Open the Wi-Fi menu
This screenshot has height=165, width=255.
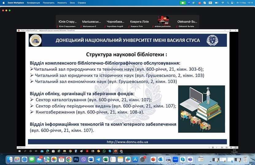point(223,3)
